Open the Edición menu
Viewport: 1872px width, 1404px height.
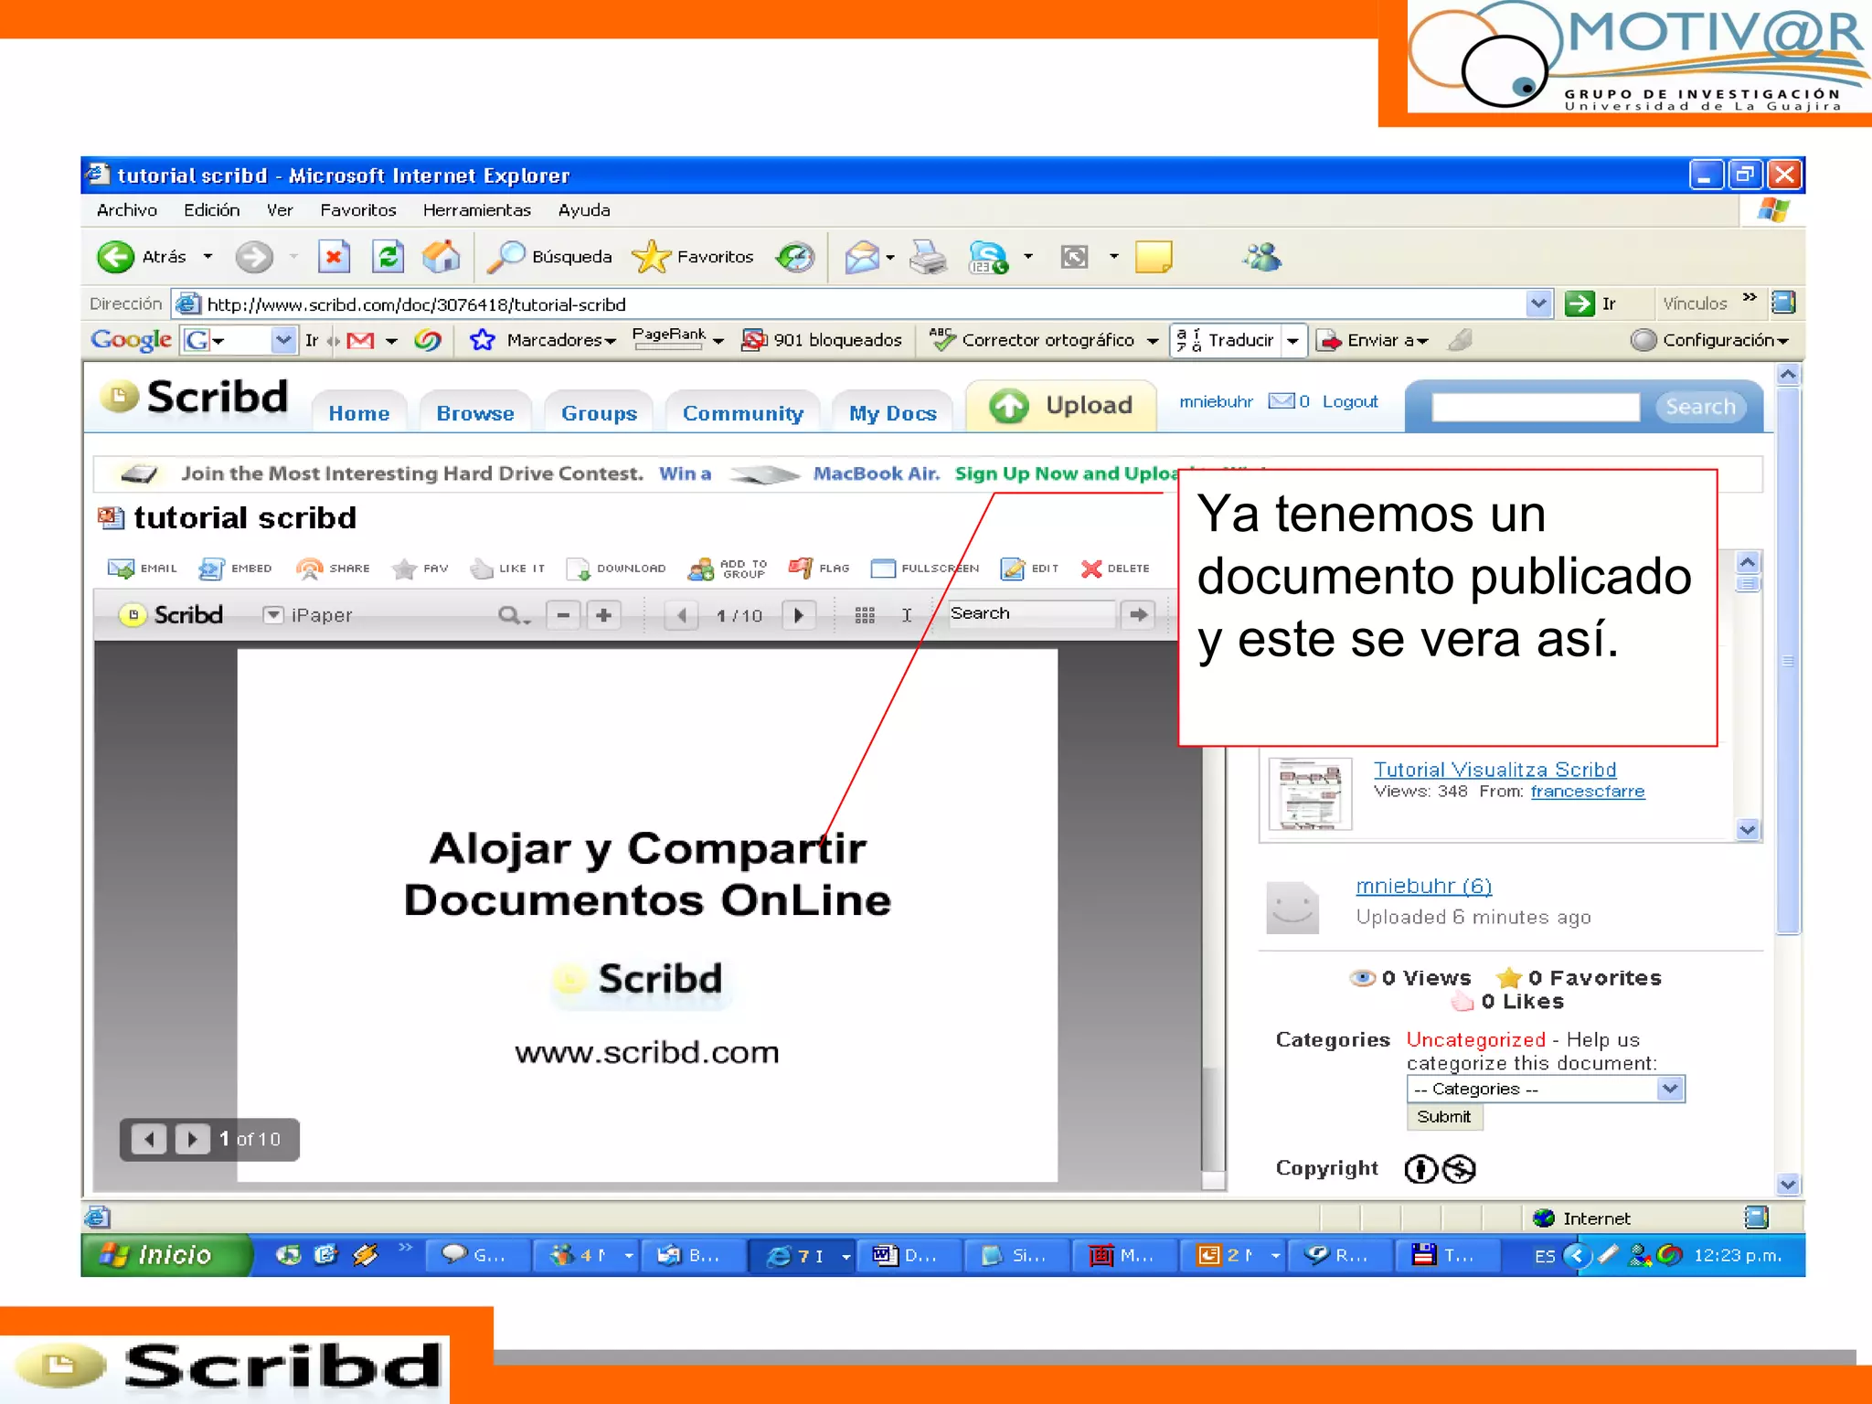tap(211, 210)
